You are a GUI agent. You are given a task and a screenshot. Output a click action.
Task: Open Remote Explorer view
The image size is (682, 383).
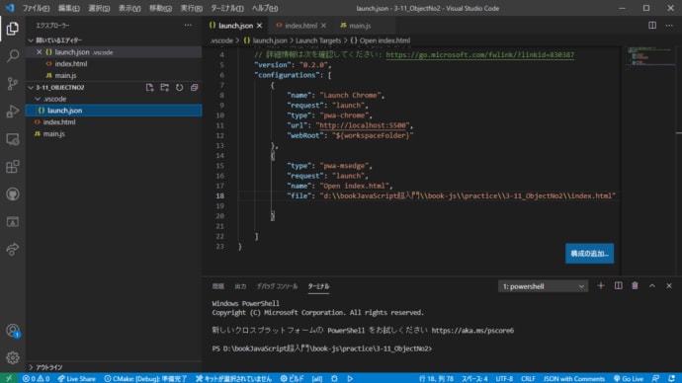point(13,139)
